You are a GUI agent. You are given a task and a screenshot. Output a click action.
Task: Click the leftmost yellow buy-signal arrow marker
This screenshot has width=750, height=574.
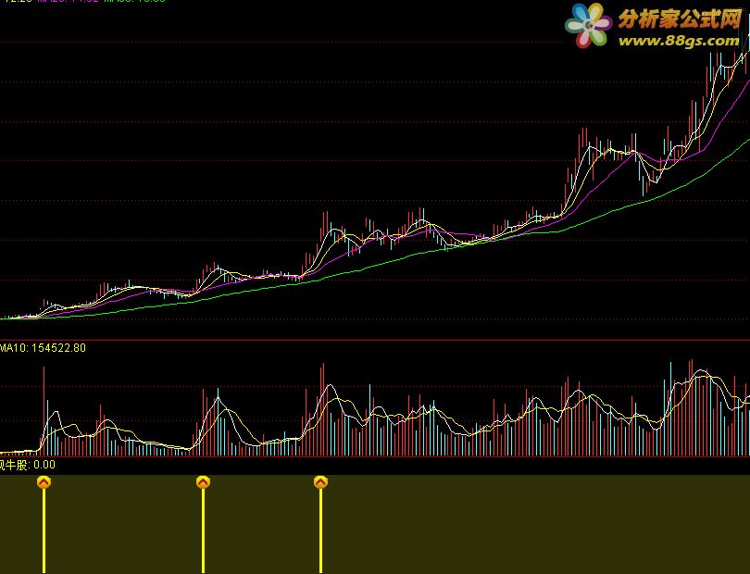[44, 482]
